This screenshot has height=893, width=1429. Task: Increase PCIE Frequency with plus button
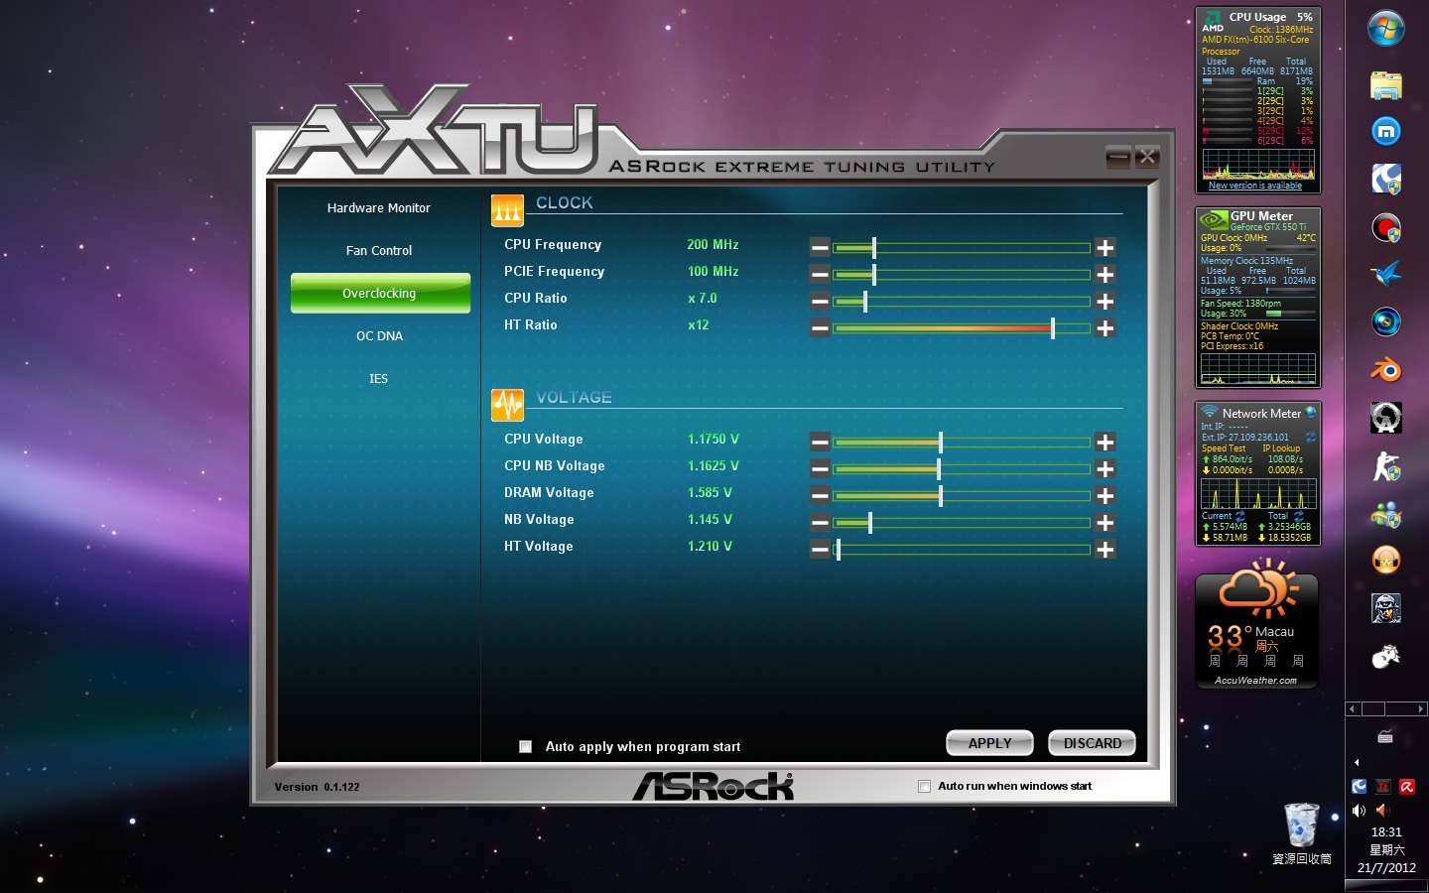tap(1104, 274)
